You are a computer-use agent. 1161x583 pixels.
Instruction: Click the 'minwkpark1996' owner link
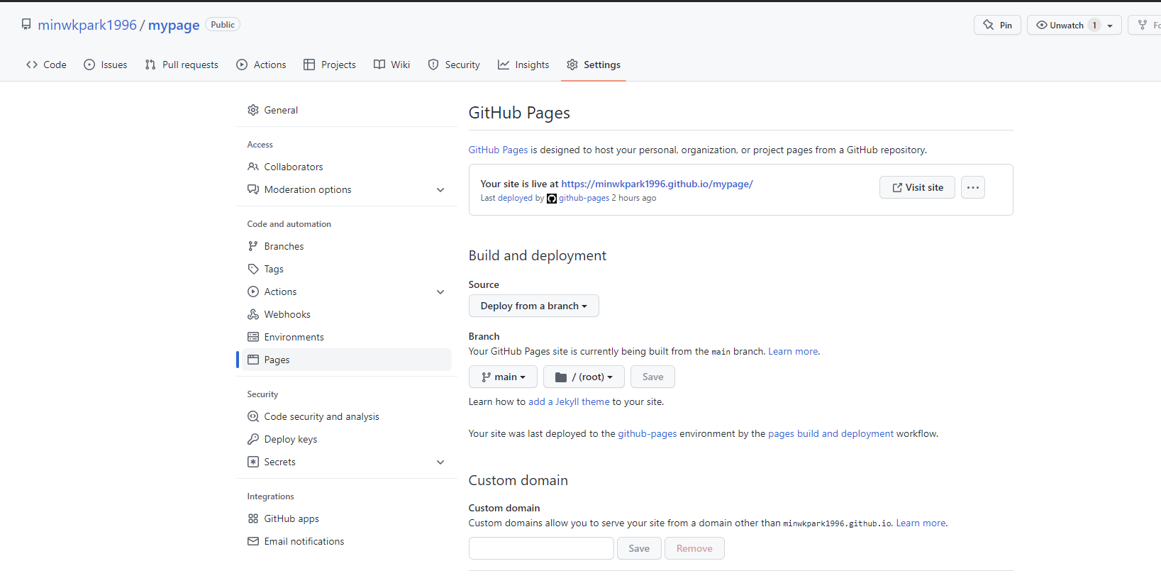(x=87, y=25)
